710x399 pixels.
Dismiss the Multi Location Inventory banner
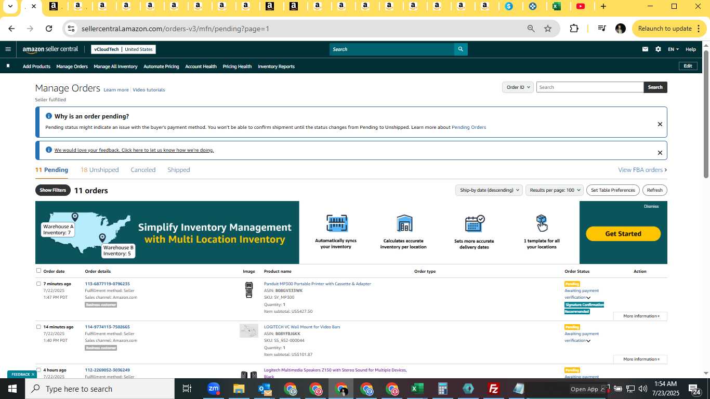(x=651, y=206)
